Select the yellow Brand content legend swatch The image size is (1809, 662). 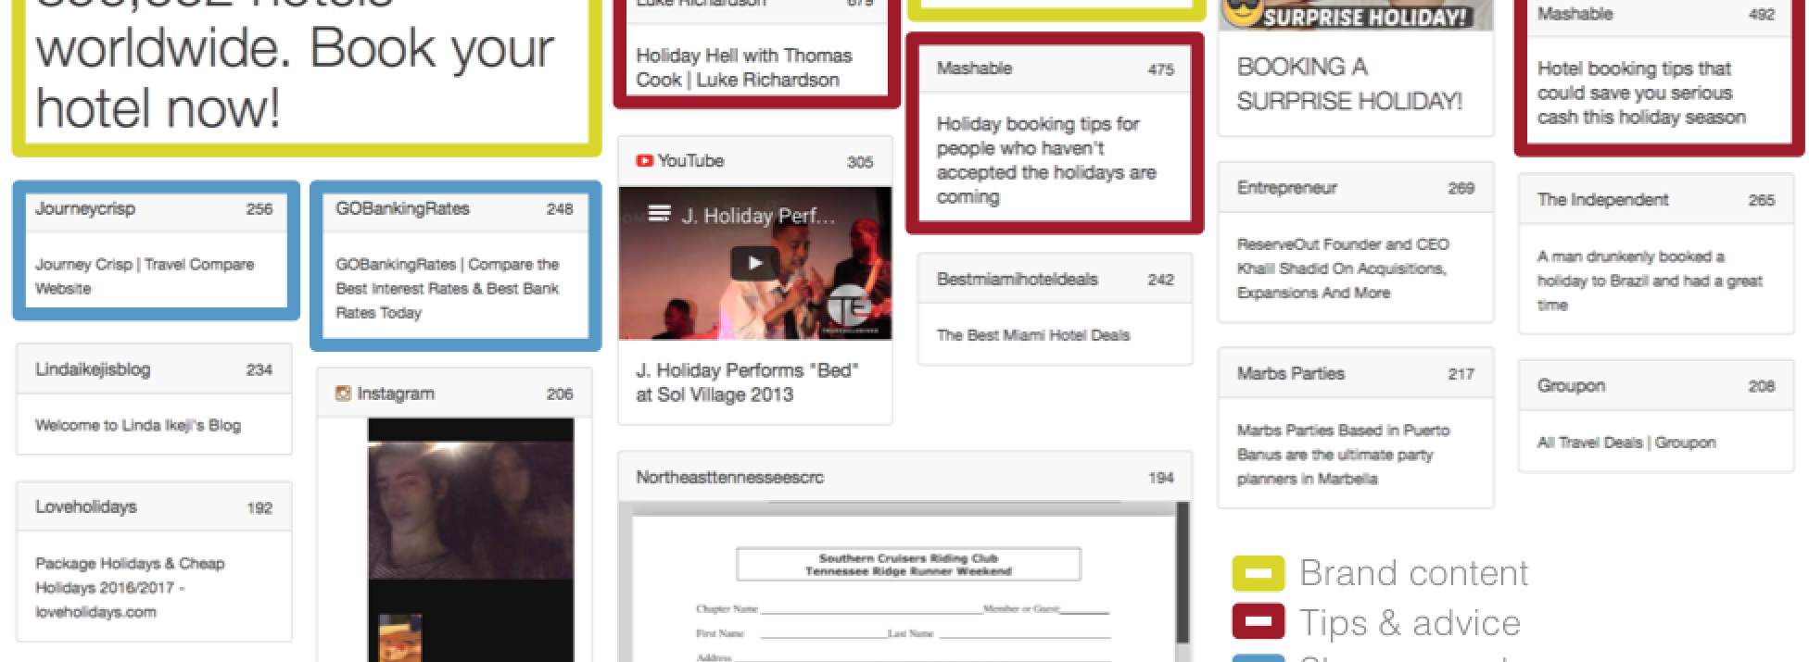tap(1258, 573)
